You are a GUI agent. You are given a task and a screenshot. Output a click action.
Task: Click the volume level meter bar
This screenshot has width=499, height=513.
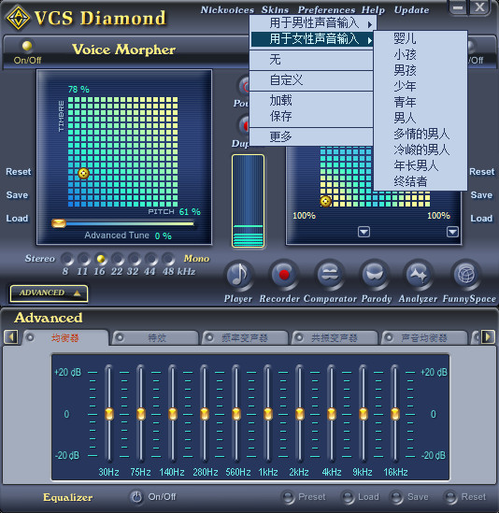(x=248, y=201)
